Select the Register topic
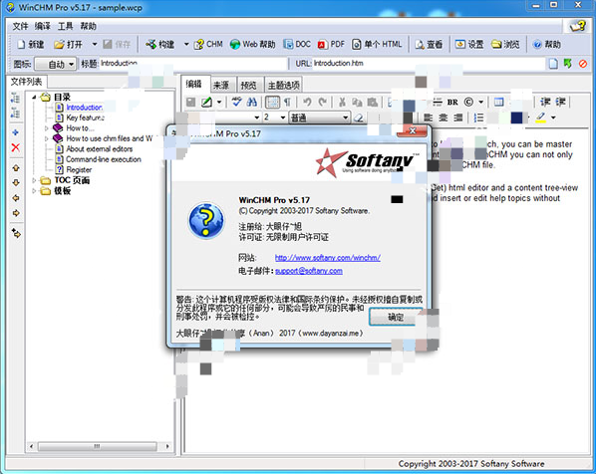Screen dimensions: 596x474 coord(79,169)
